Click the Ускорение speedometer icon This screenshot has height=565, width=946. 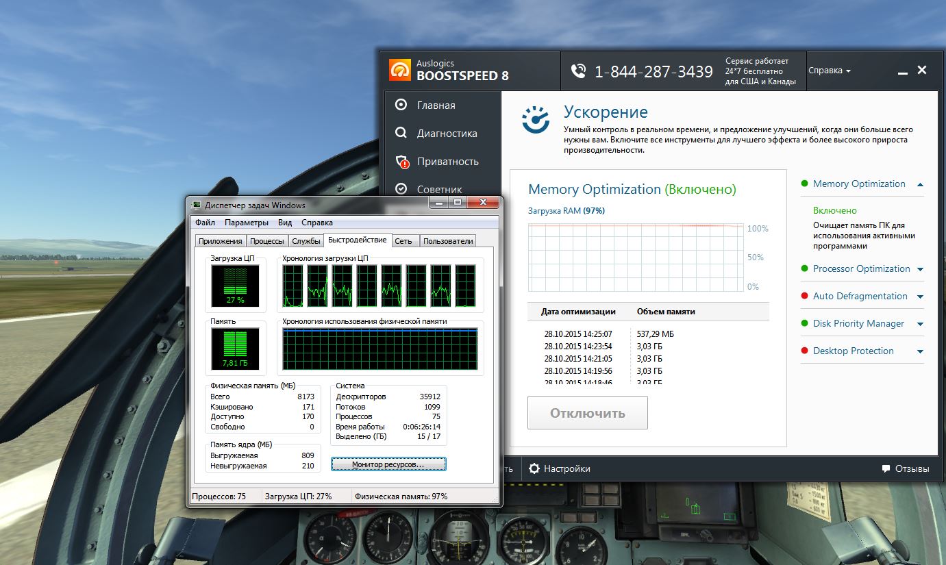click(x=536, y=120)
